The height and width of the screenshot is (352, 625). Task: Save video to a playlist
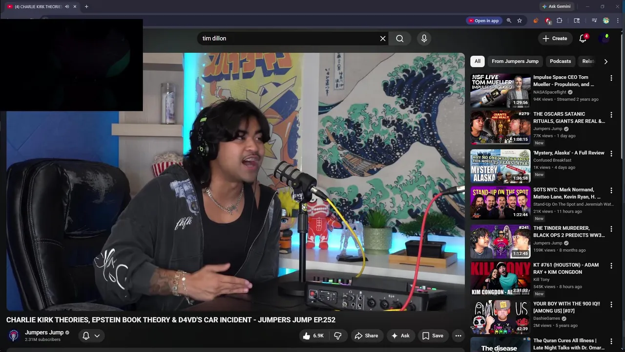pyautogui.click(x=433, y=336)
